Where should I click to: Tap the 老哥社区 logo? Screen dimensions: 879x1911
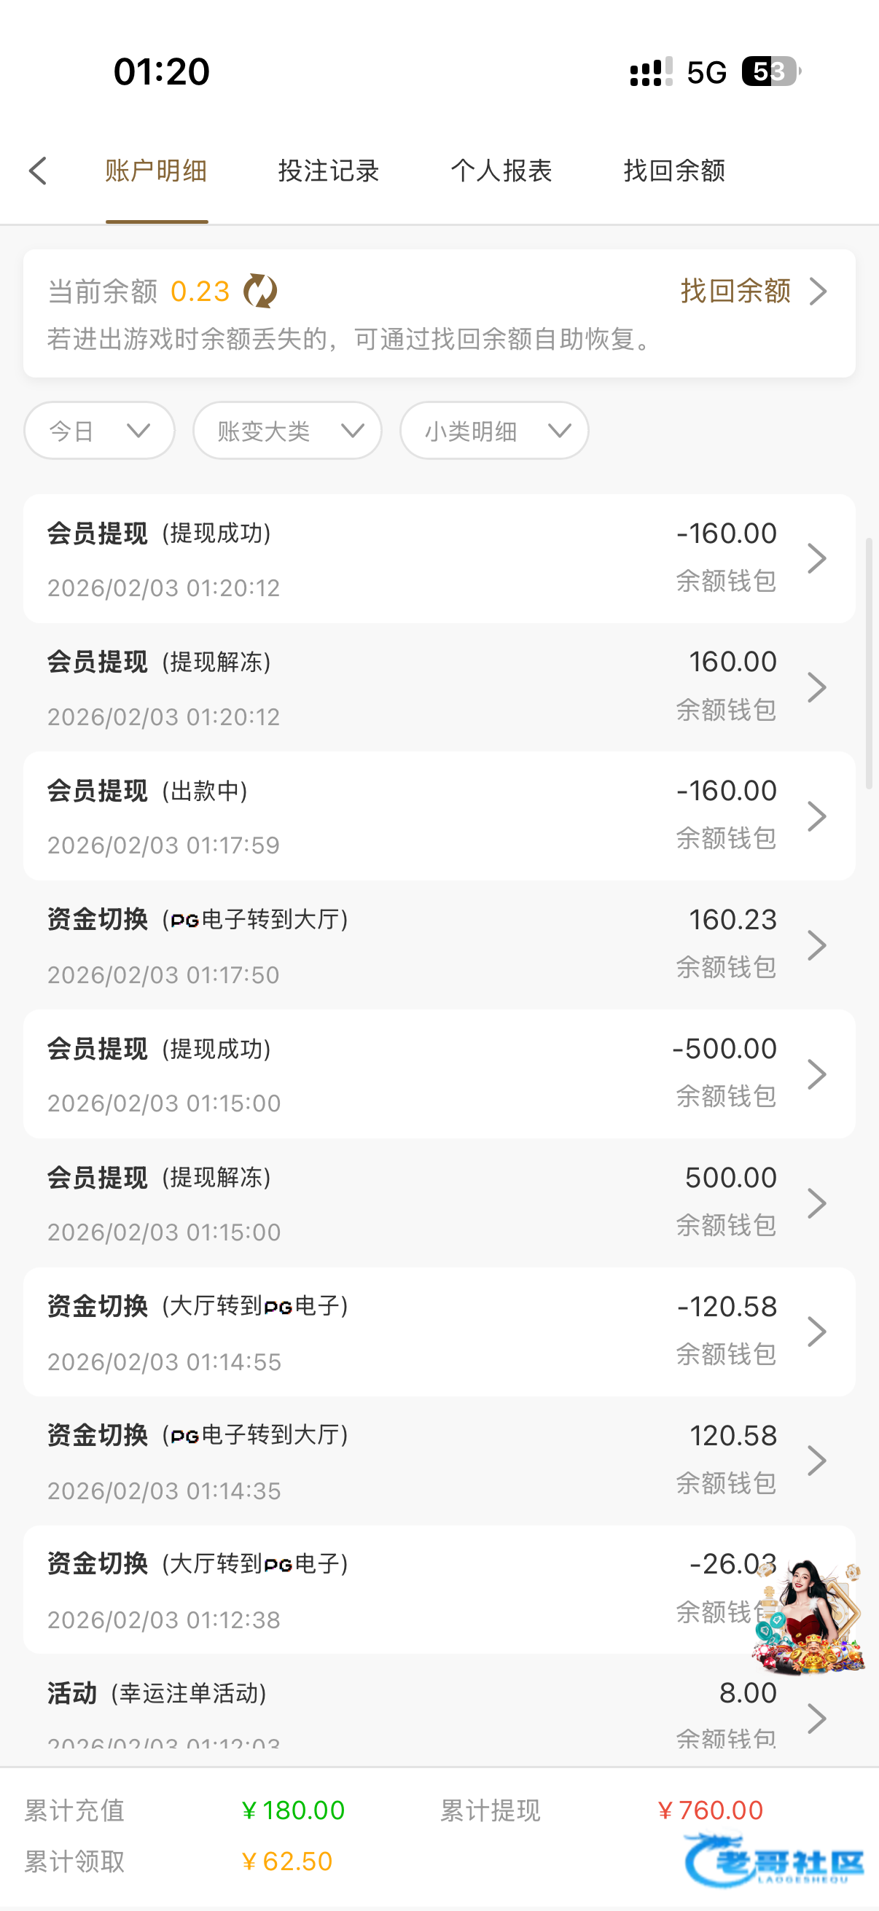(776, 1861)
